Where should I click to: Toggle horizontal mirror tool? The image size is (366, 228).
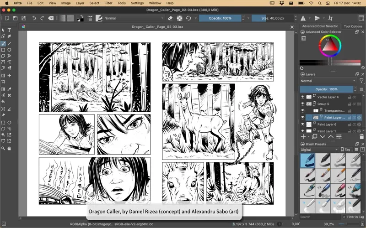pos(303,18)
